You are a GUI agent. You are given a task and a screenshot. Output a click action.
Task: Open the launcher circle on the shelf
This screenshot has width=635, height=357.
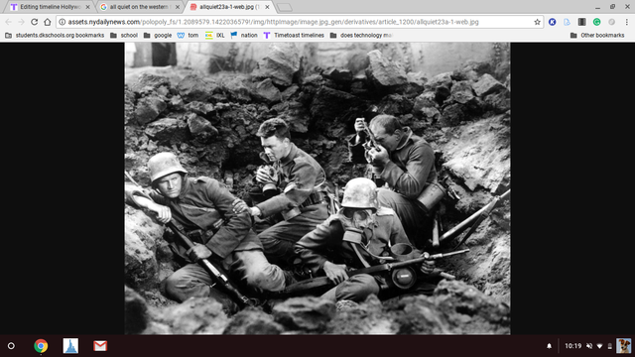[11, 346]
